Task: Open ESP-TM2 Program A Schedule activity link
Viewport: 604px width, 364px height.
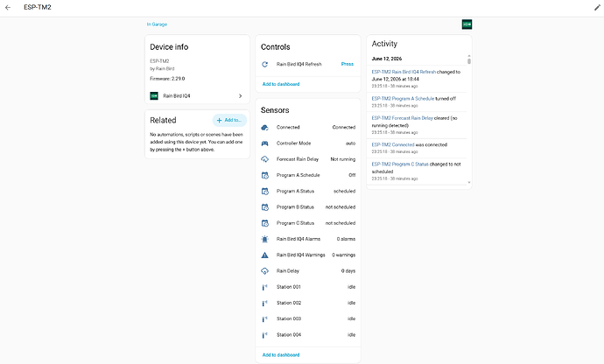Action: click(x=403, y=99)
